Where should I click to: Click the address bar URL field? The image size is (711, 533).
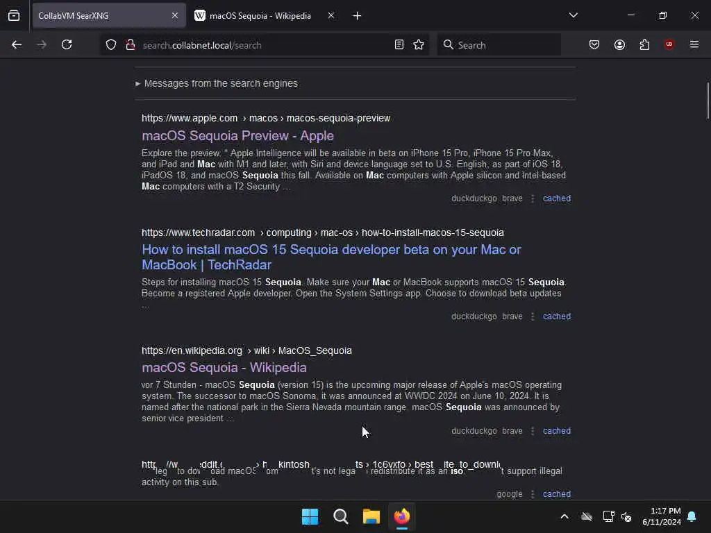click(x=265, y=45)
